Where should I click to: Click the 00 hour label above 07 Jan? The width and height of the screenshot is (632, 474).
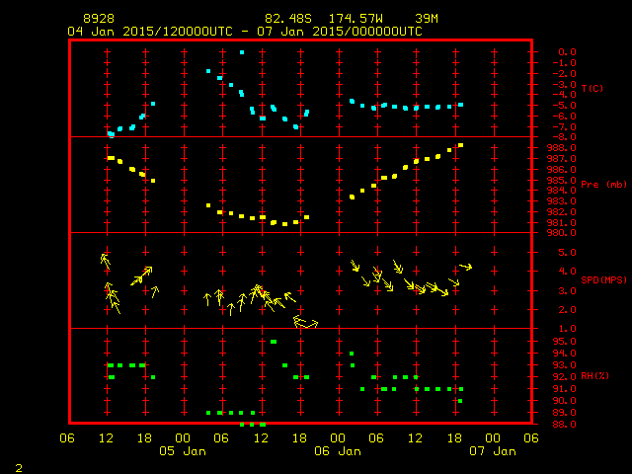[x=493, y=437]
